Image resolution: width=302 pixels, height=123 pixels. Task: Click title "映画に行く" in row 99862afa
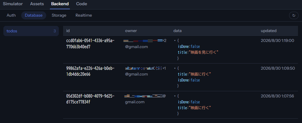[200, 74]
